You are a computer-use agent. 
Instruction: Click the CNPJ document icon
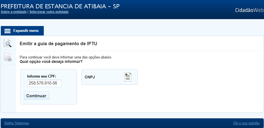(128, 77)
